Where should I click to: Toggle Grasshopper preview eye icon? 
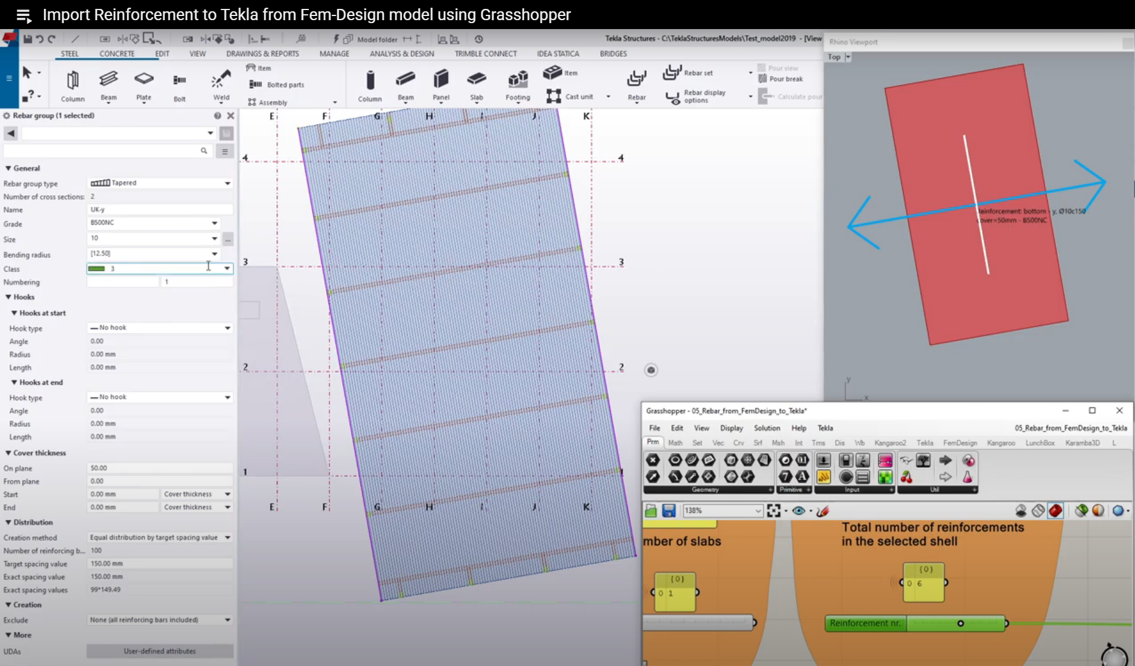click(x=799, y=511)
